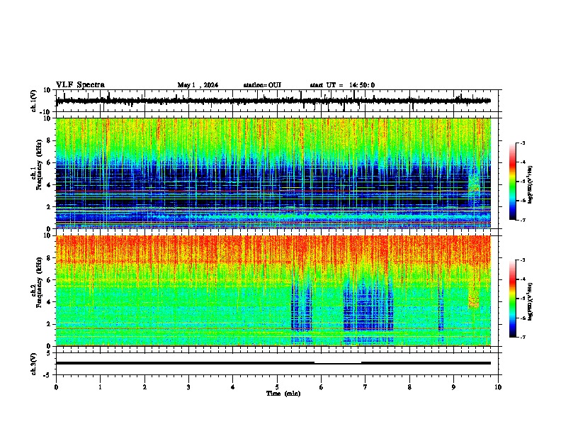Screen dimensions: 561x434
Task: Click the "ch.3(V)" axis label
Action: (34, 364)
